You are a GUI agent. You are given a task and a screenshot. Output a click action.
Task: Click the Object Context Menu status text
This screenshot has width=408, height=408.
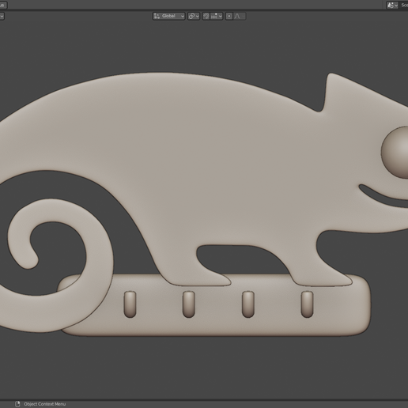44,404
